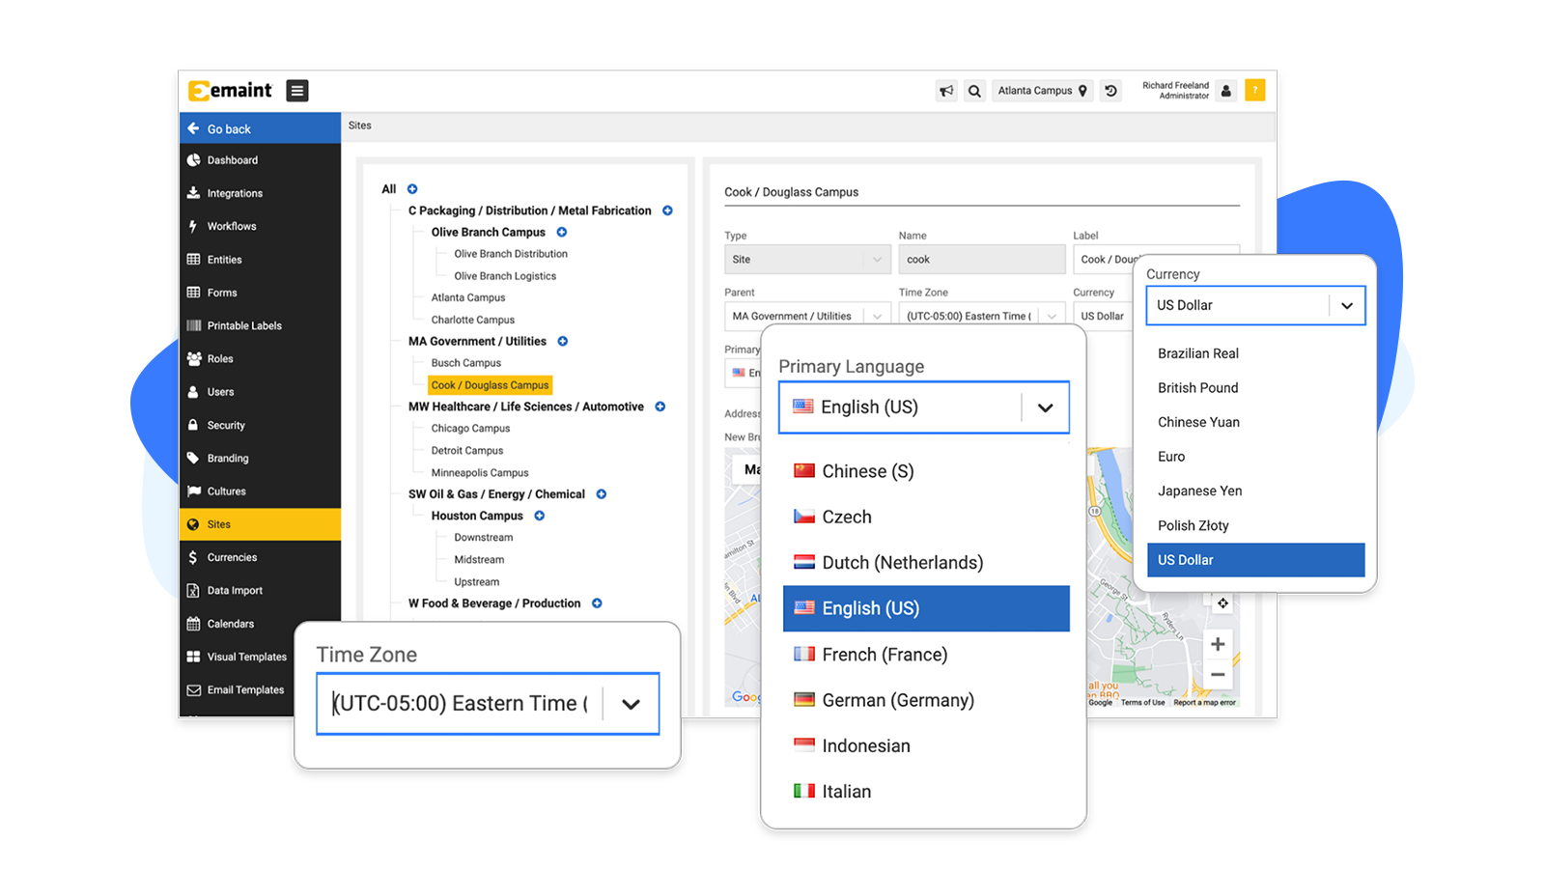Open search with the magnifier icon
The width and height of the screenshot is (1545, 869).
(974, 91)
